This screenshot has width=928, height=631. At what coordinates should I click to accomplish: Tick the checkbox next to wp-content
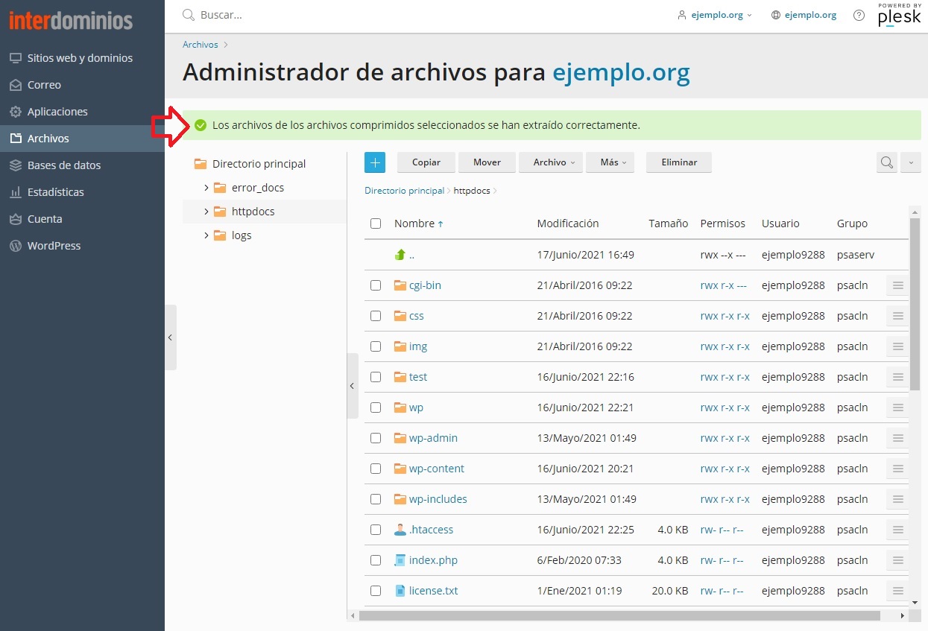click(376, 469)
